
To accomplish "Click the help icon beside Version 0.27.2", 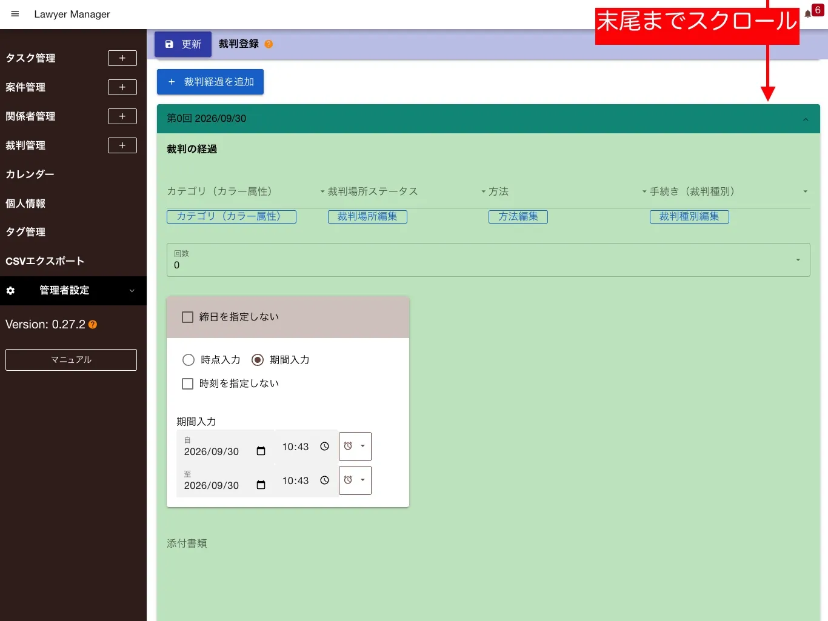I will tap(93, 325).
